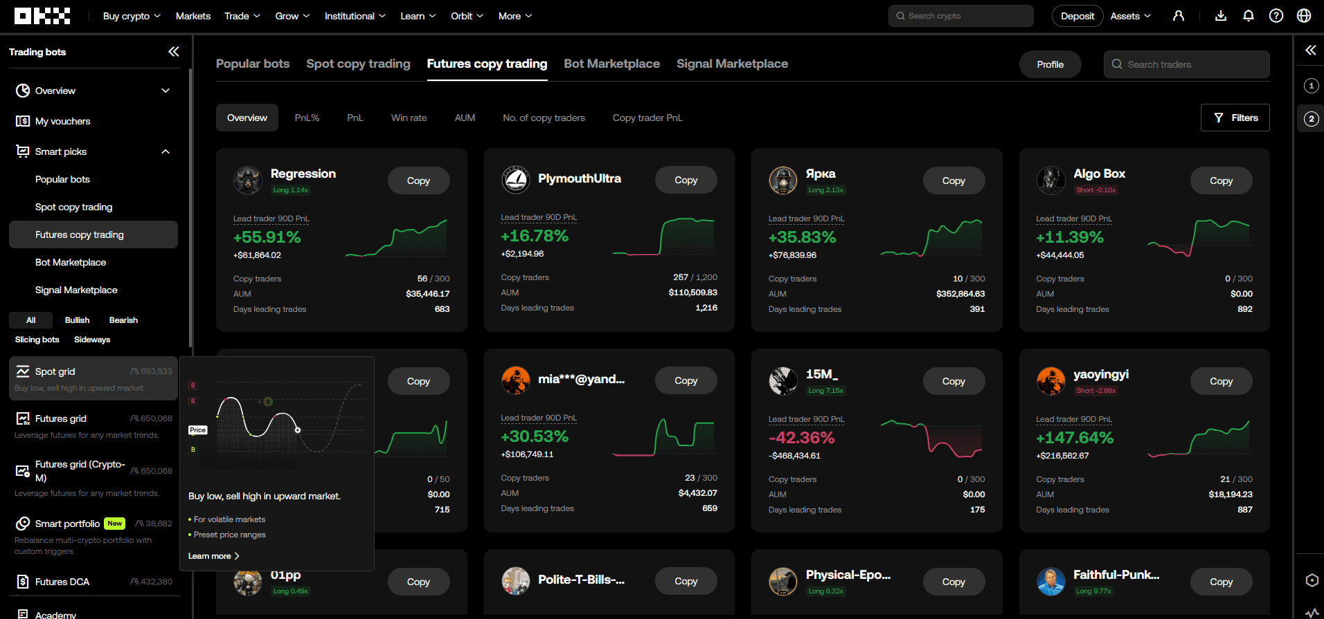Switch to Signal Marketplace tab
Image resolution: width=1324 pixels, height=619 pixels.
point(732,64)
